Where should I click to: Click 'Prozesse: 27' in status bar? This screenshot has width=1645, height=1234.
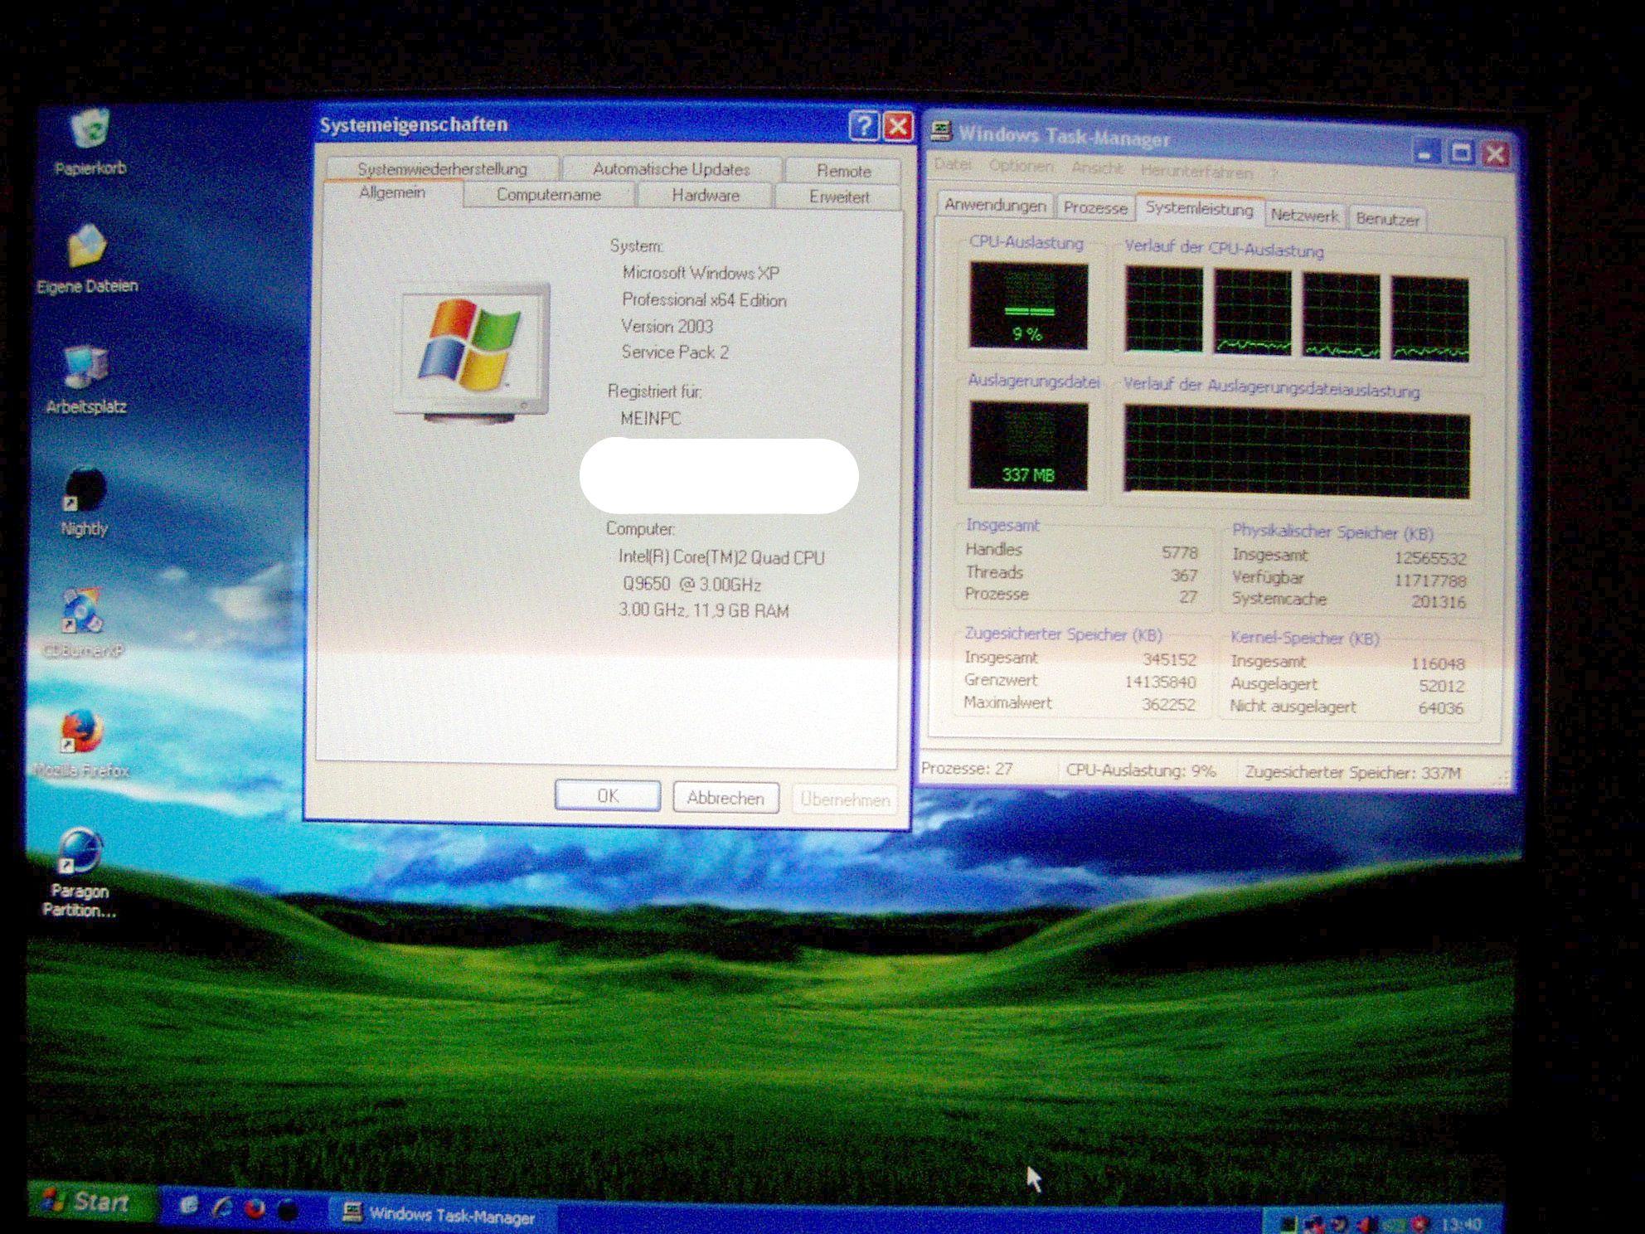[x=967, y=769]
